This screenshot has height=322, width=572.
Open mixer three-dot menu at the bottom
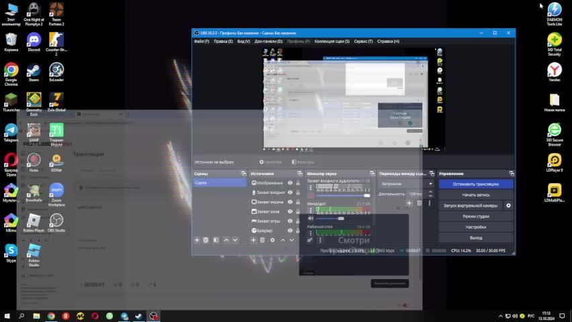coord(320,240)
